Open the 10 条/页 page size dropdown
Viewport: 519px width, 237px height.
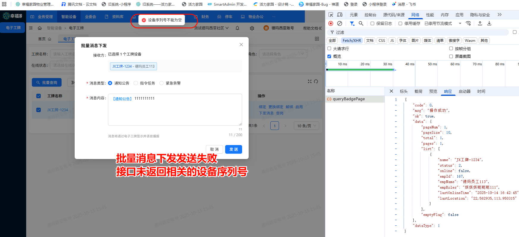point(306,126)
